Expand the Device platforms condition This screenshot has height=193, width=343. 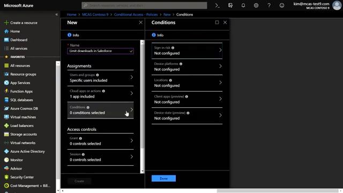(x=187, y=66)
